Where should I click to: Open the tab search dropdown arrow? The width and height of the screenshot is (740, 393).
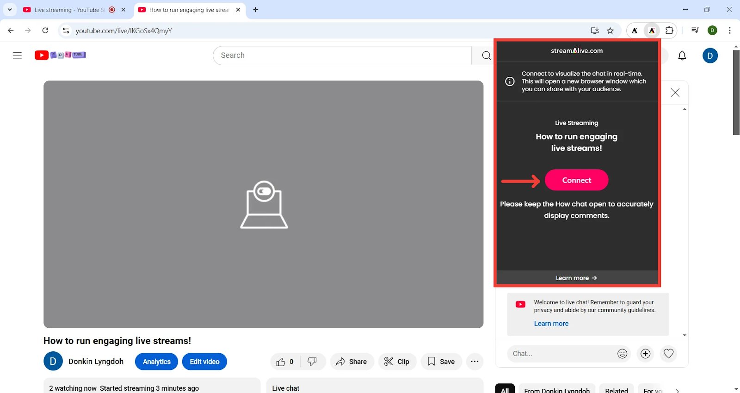[x=10, y=10]
